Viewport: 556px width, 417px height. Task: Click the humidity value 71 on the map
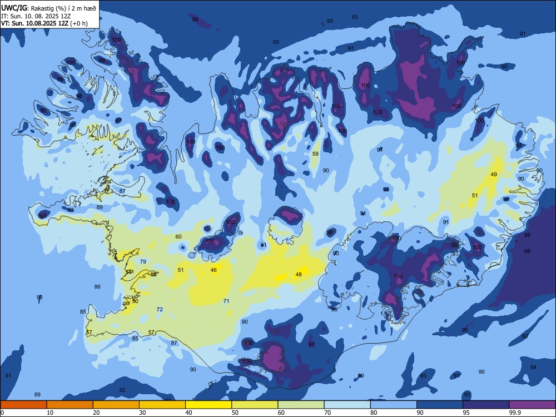[x=226, y=301]
